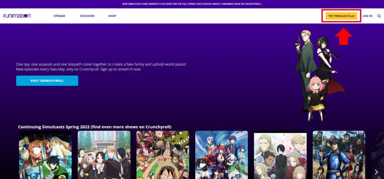This screenshot has width=384, height=179.
Task: Select the One Piece show thumbnail
Action: click(x=163, y=155)
